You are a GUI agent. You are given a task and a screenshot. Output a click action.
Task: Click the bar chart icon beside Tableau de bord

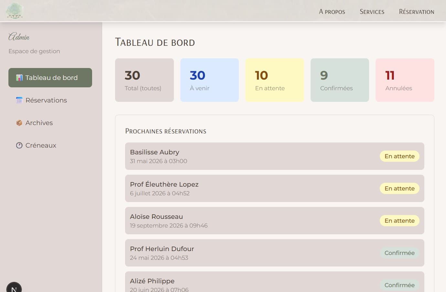(19, 77)
